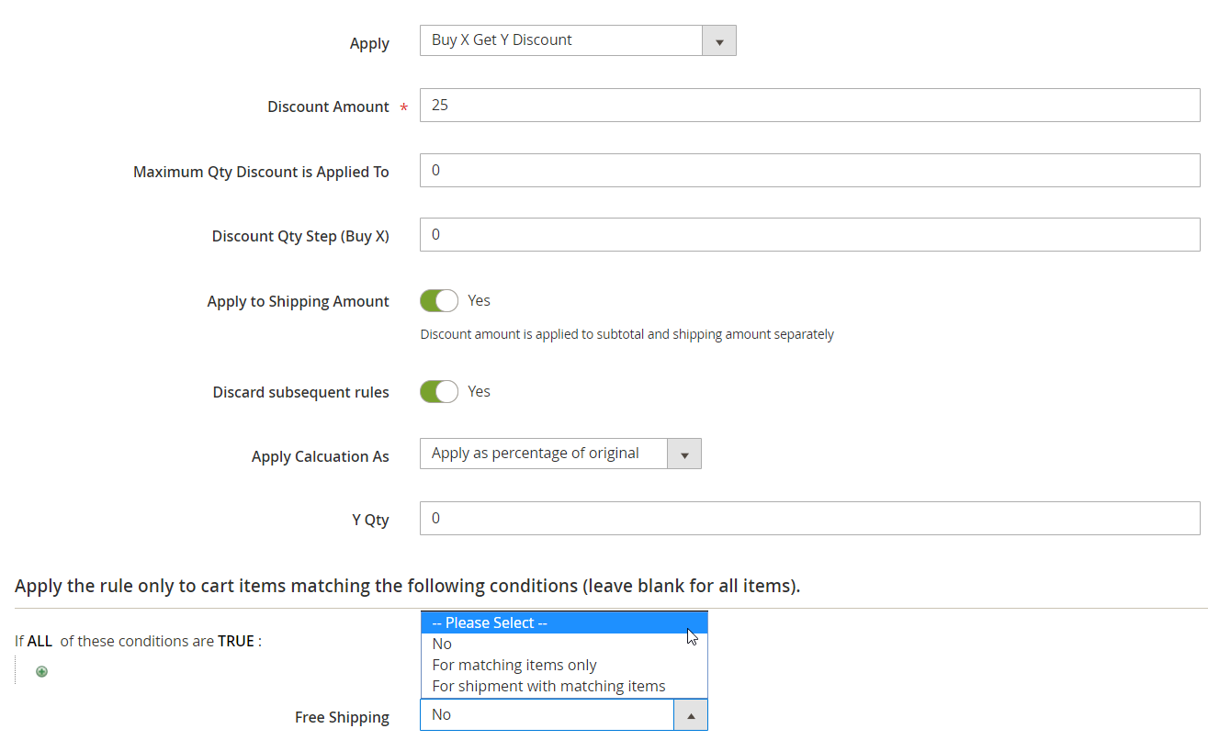Click the Discard subsequent rules label
Viewport: 1208px width, 740px height.
tap(301, 392)
